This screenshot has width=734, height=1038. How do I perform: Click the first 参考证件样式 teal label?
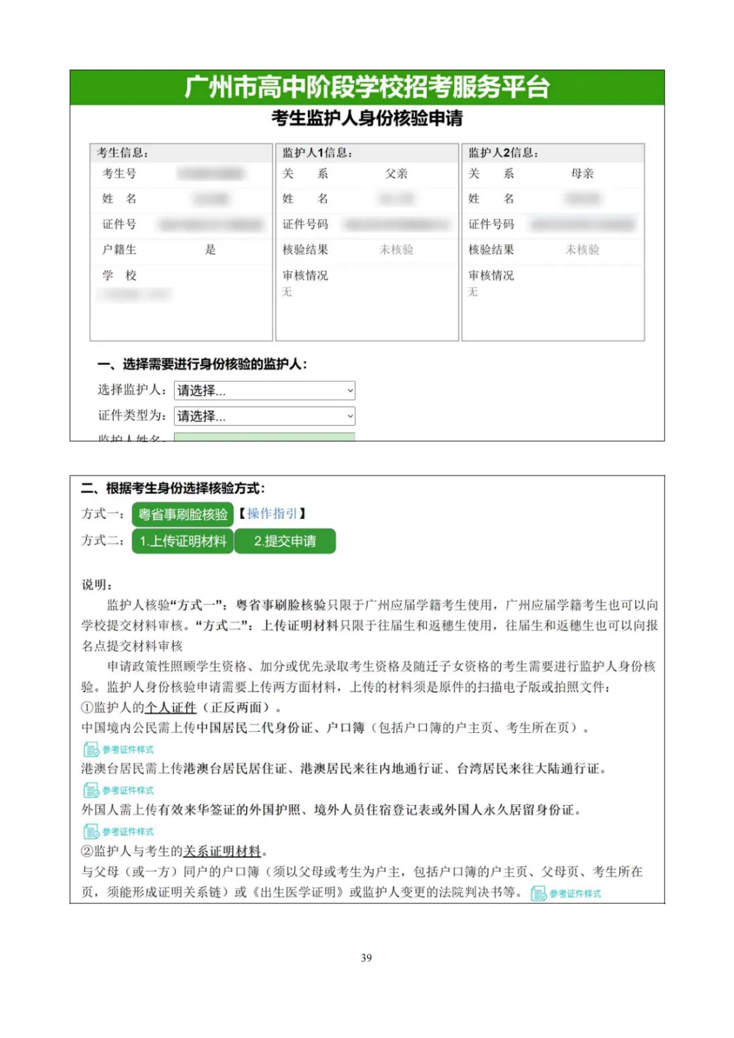[x=128, y=749]
